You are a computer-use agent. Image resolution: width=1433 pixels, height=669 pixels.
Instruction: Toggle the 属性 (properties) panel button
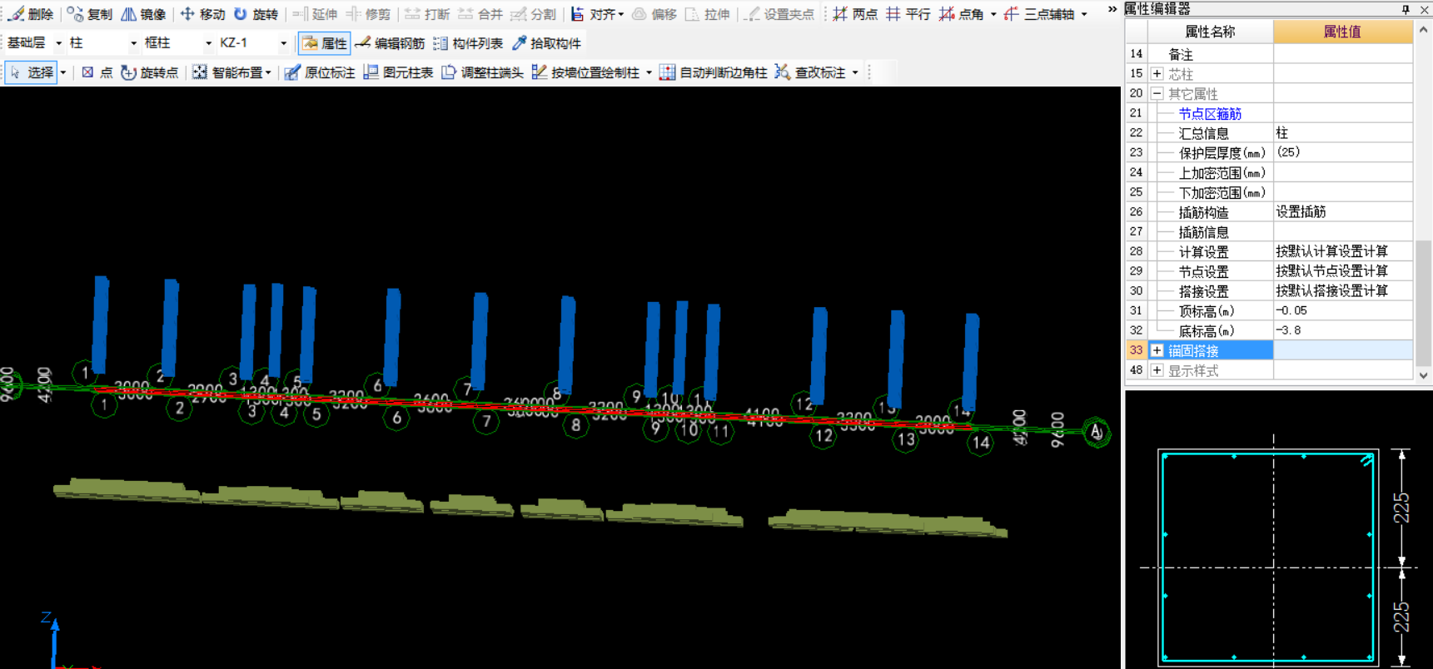point(325,43)
